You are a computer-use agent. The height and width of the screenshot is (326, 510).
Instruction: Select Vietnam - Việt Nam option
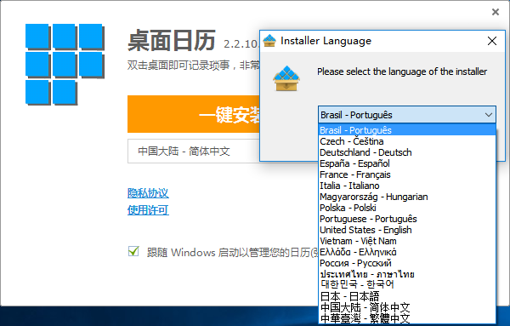click(x=407, y=241)
